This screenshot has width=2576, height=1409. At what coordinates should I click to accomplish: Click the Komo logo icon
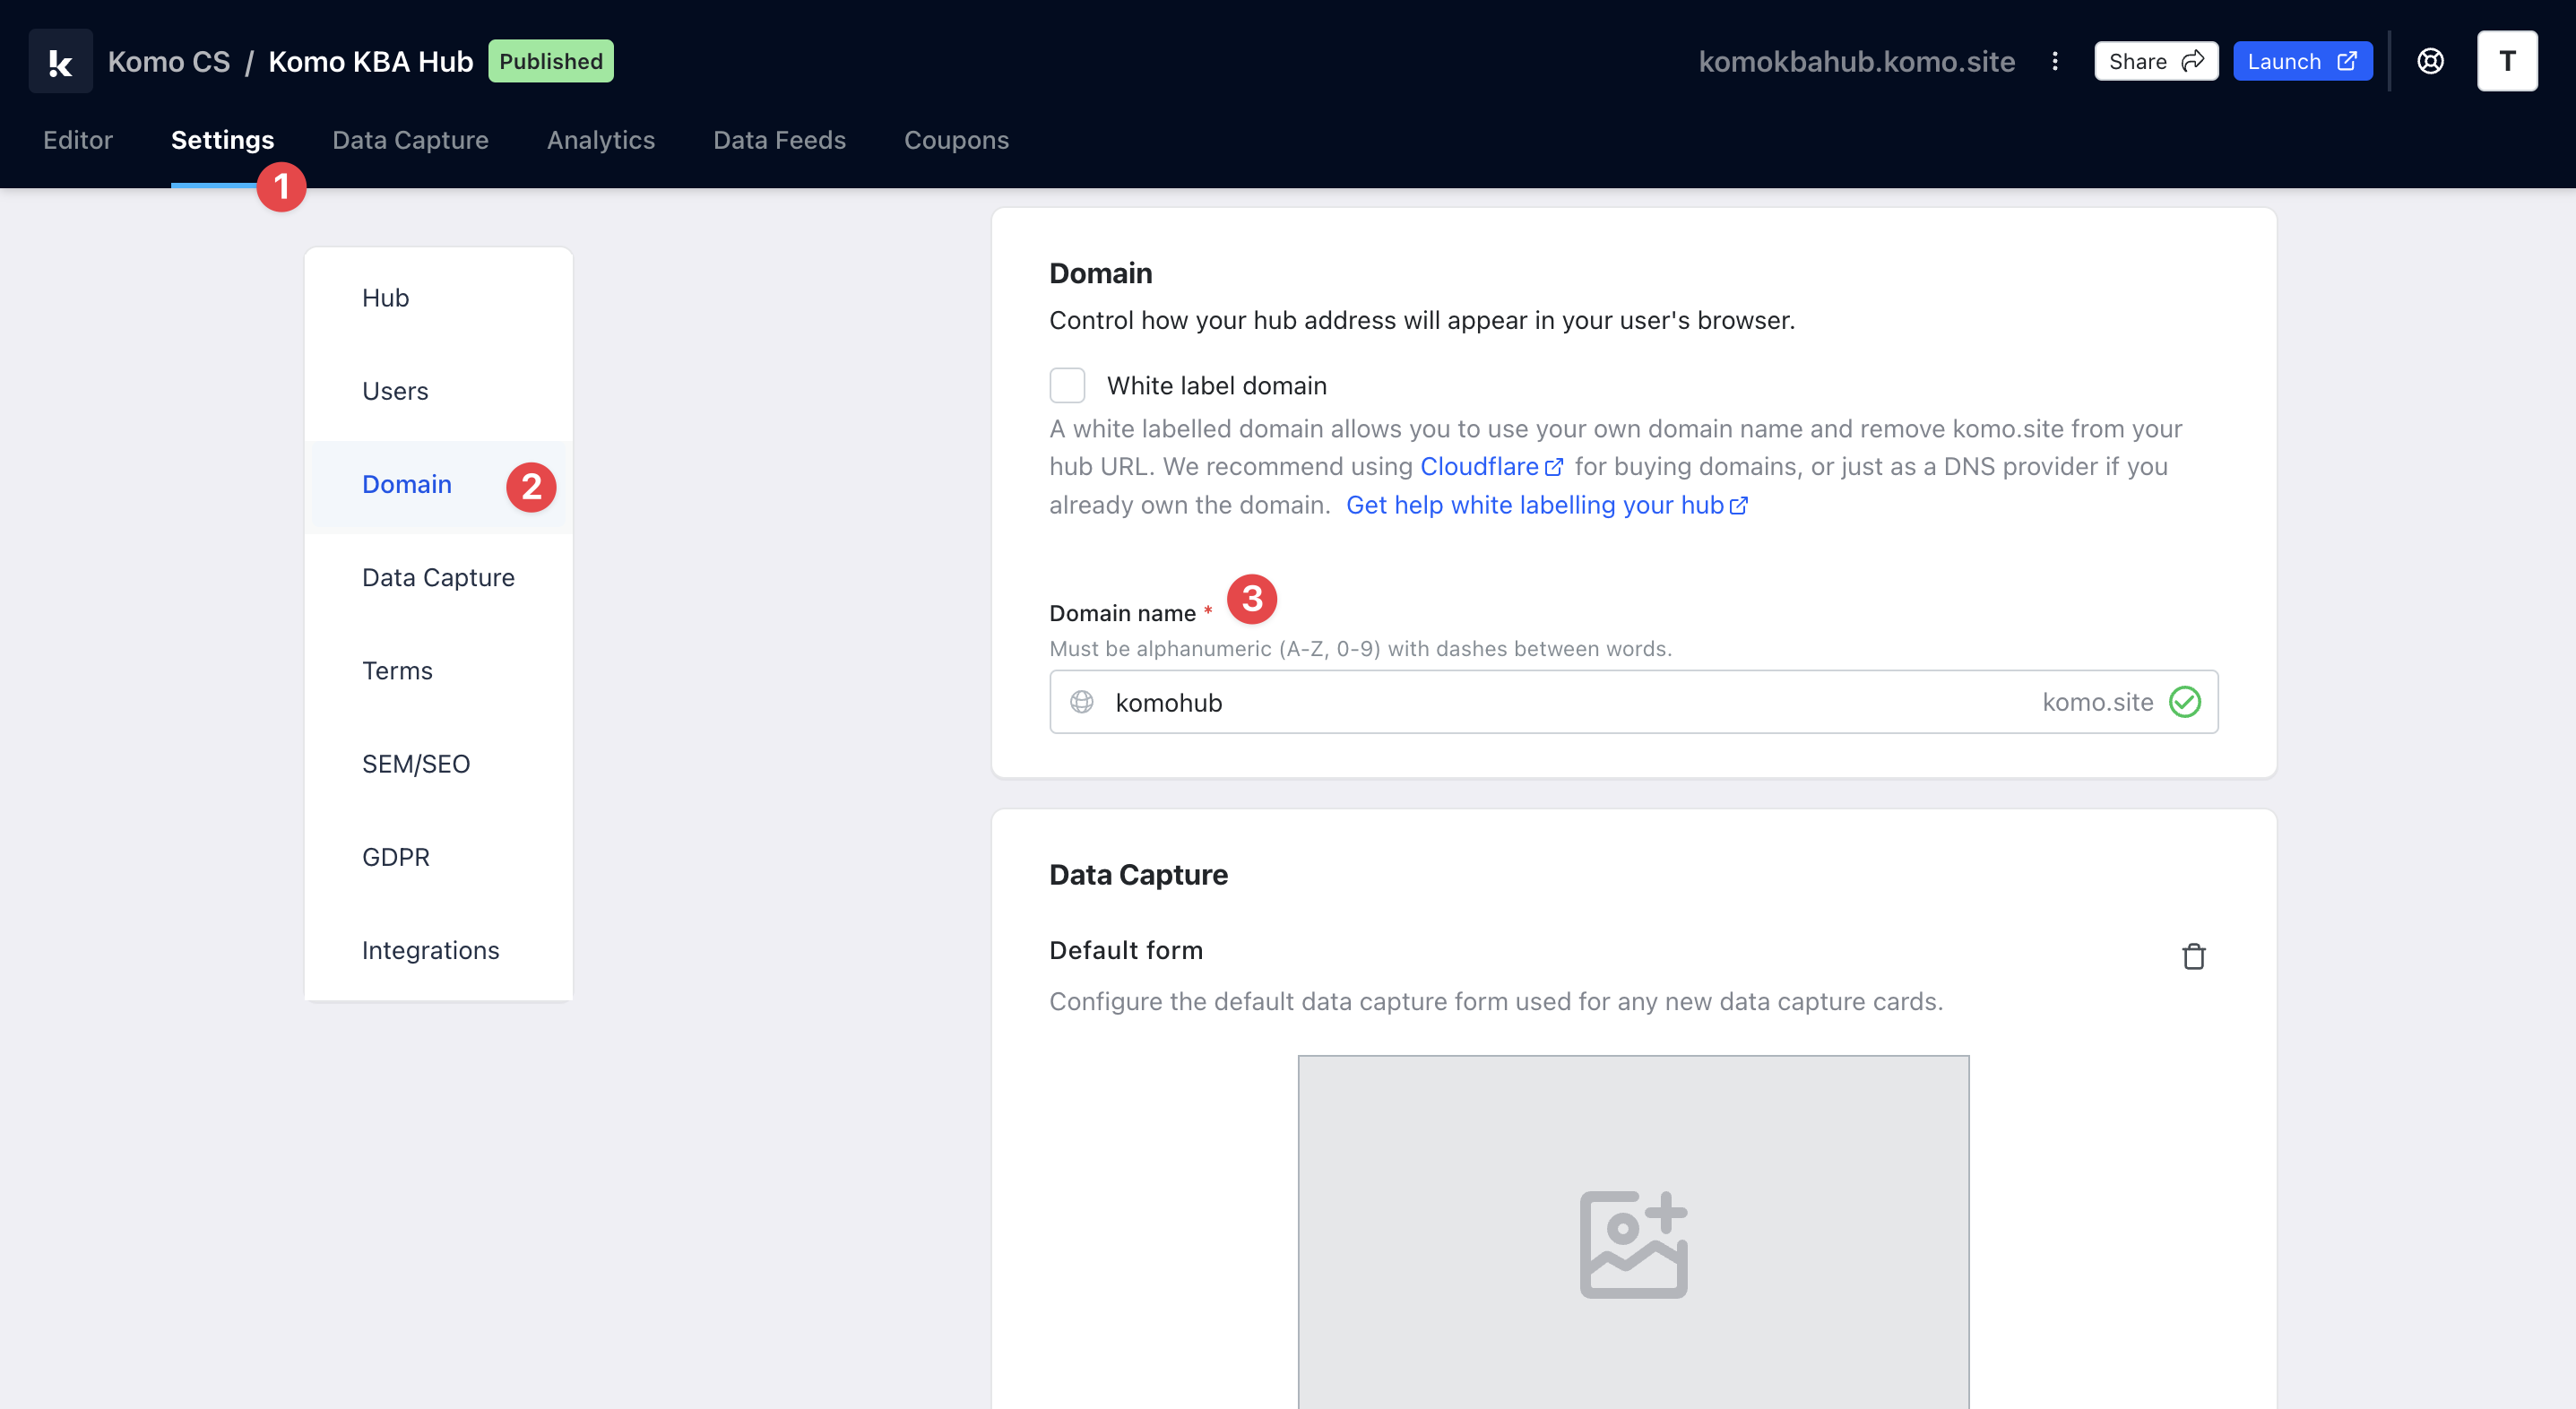pyautogui.click(x=60, y=61)
